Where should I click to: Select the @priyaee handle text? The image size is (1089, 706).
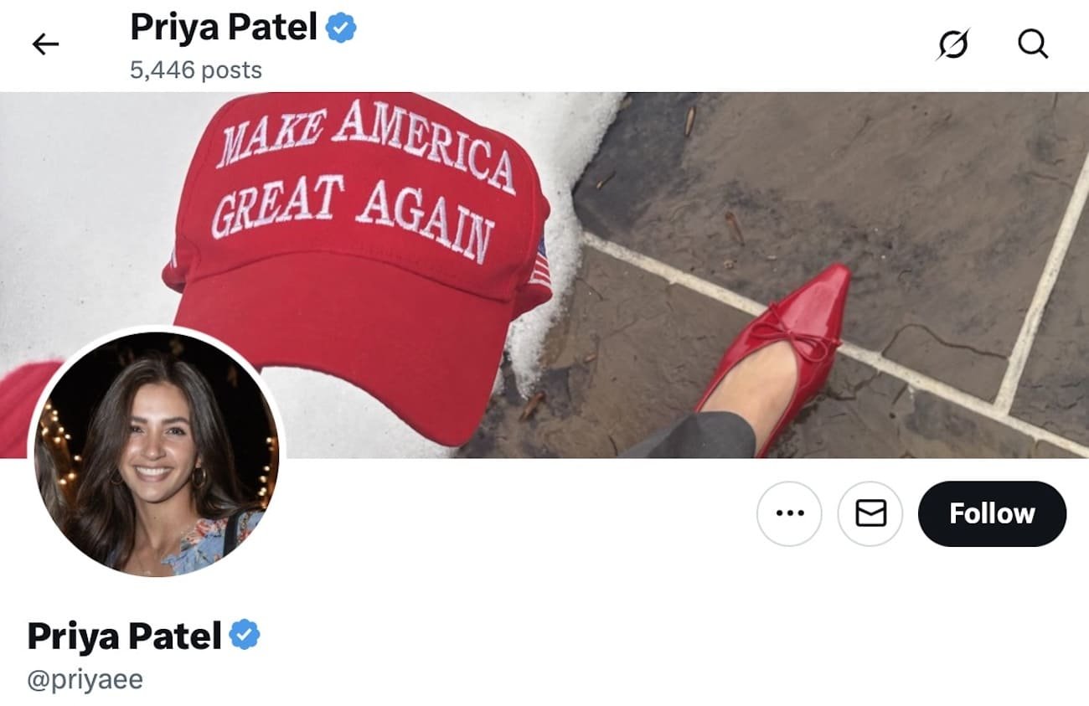click(85, 678)
